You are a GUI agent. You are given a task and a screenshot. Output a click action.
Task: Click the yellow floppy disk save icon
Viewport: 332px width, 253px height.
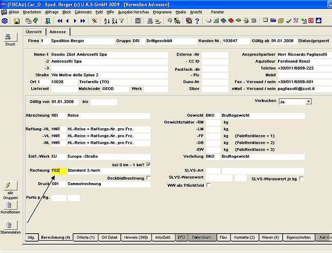coord(17,21)
